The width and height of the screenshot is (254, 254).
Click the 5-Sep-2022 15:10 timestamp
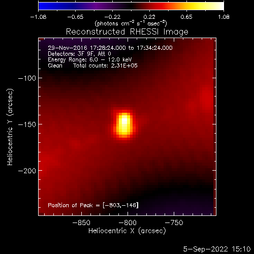pyautogui.click(x=217, y=249)
